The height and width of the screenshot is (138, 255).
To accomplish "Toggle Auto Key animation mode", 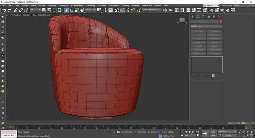I will [x=213, y=132].
